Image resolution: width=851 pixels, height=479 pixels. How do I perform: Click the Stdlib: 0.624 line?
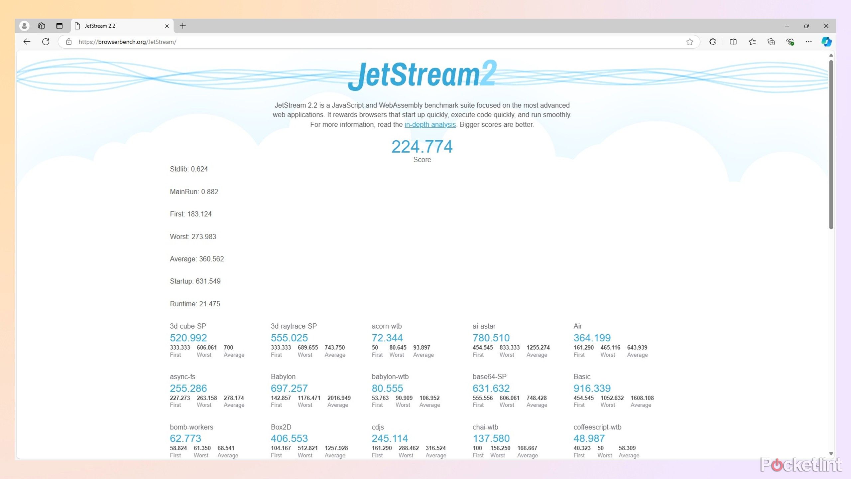pos(189,169)
